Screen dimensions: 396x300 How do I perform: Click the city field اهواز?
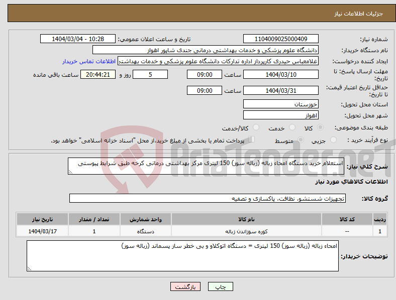(x=281, y=115)
